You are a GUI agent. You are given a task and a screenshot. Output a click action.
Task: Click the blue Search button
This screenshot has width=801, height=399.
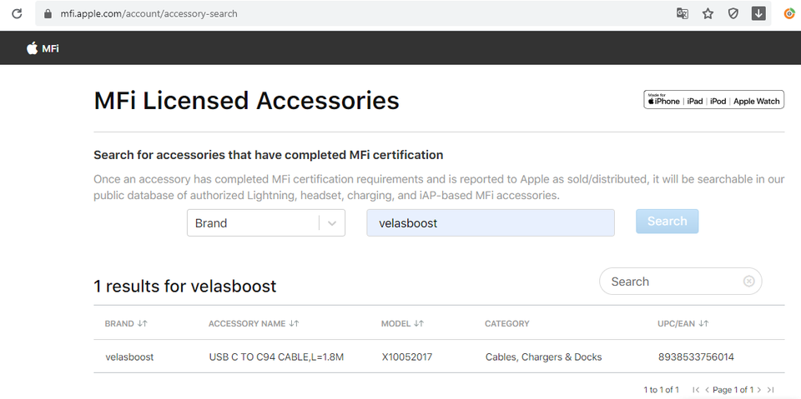(667, 222)
